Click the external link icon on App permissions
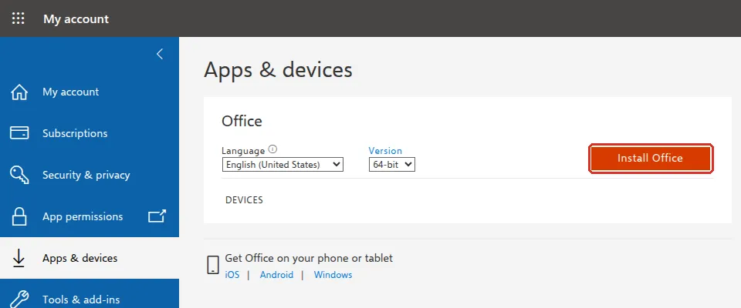 click(157, 216)
